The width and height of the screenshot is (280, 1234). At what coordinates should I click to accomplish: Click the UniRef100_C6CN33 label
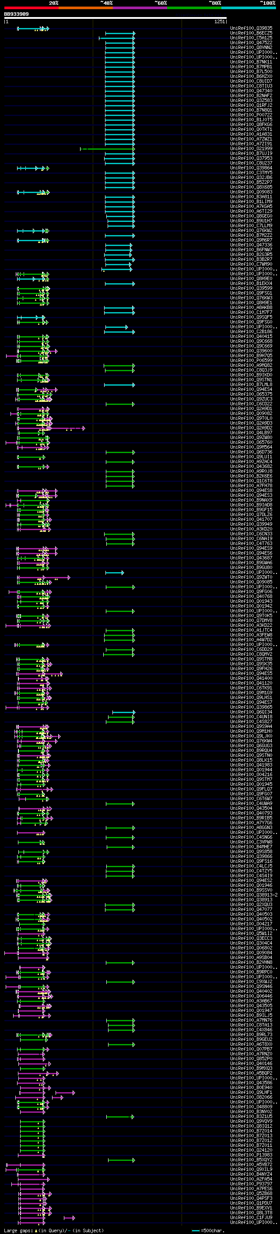click(x=251, y=534)
